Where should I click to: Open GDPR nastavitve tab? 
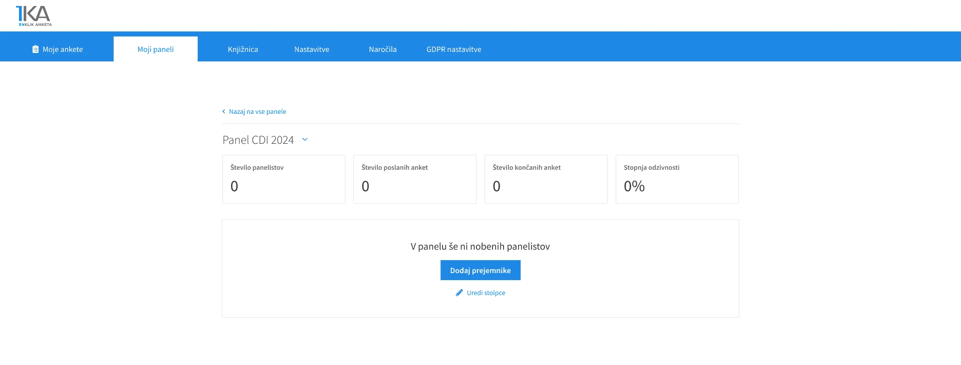pyautogui.click(x=454, y=49)
